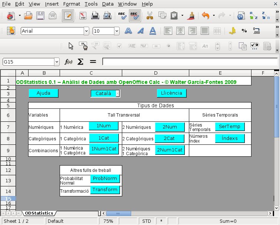Toggle Bold formatting icon
The height and width of the screenshot is (225, 280).
tap(129, 31)
